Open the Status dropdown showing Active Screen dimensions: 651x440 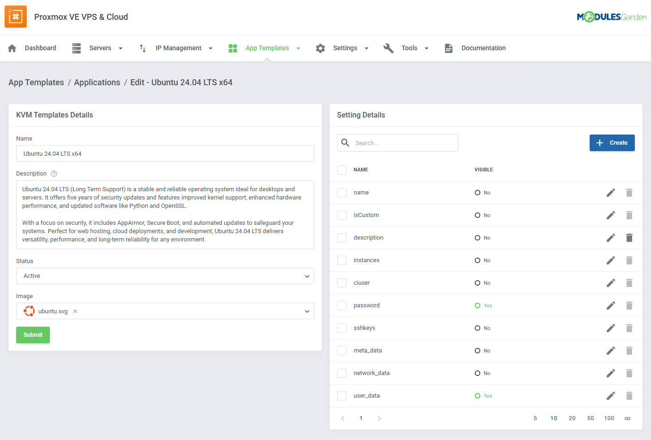coord(306,276)
